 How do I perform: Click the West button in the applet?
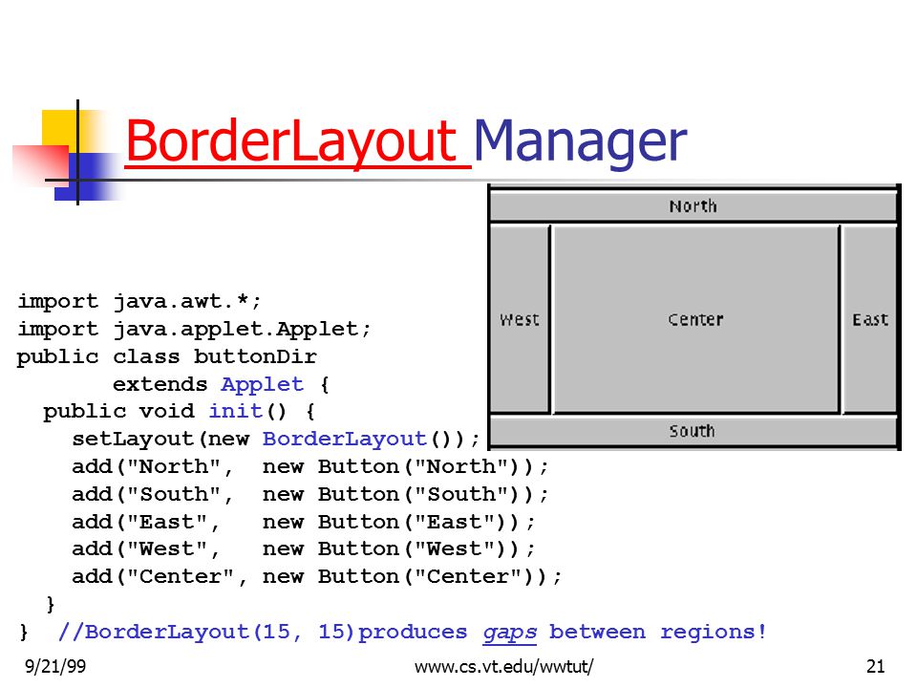pos(520,319)
